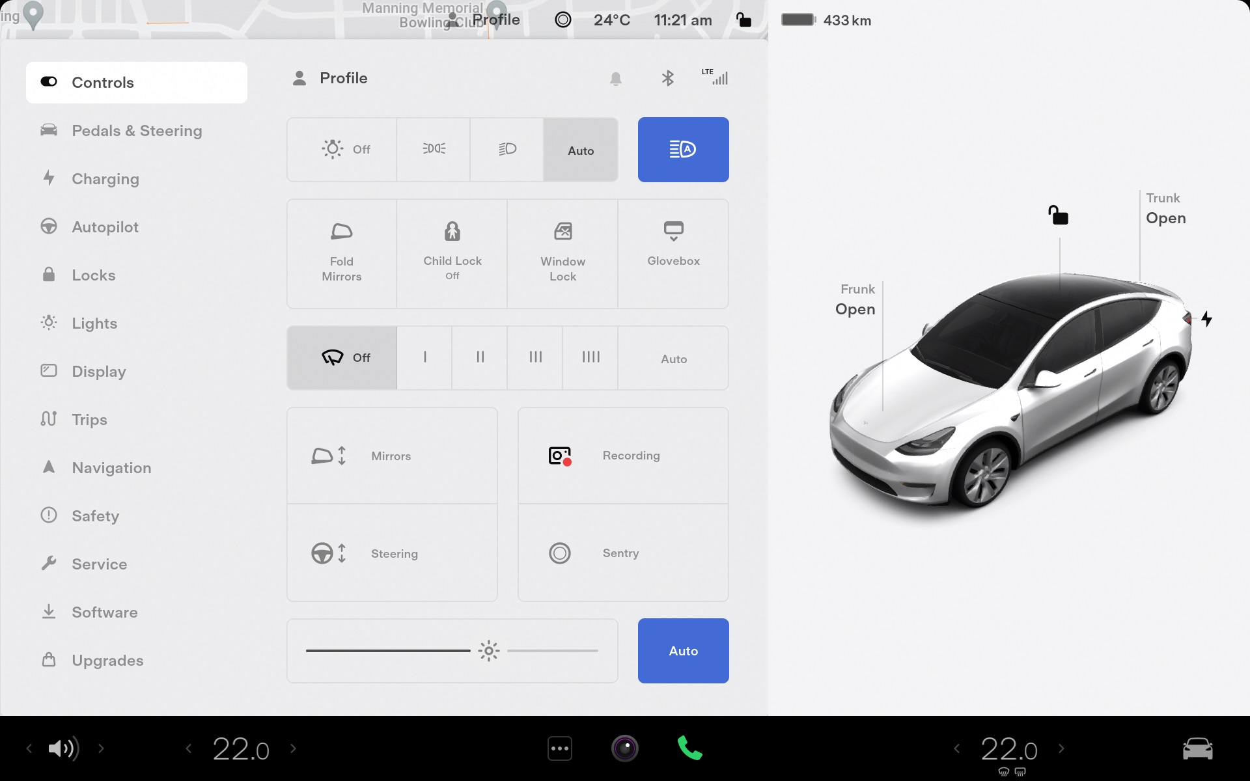
Task: Tap the charge port lightning bolt
Action: tap(1206, 319)
